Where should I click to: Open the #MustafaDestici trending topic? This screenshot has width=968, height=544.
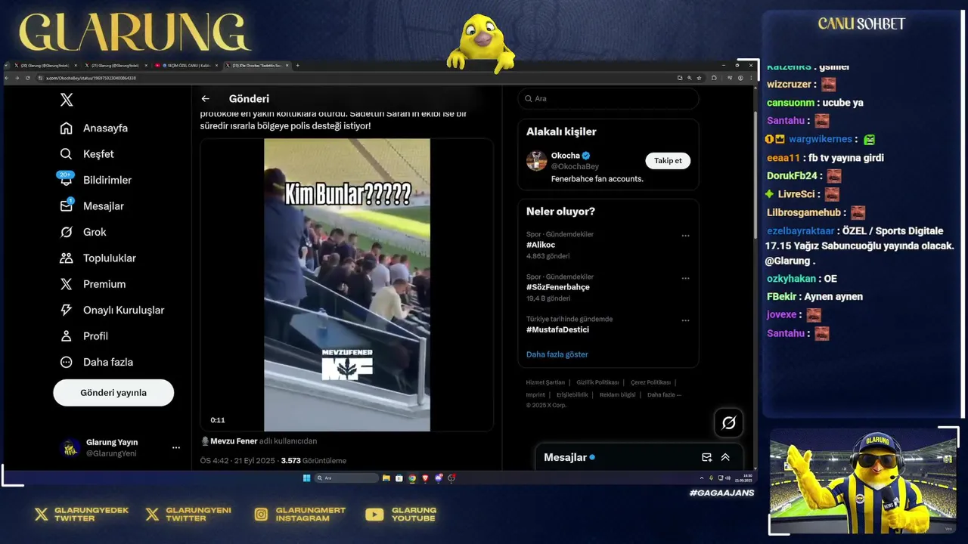pos(557,329)
